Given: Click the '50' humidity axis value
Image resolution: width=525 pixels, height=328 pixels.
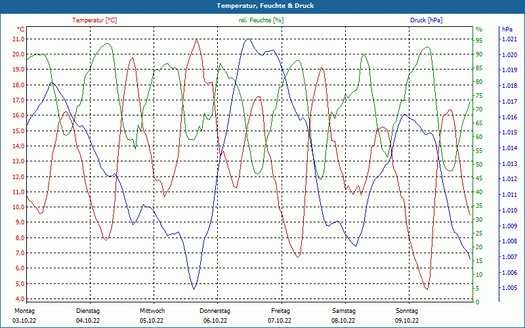Looking at the screenshot, I should click(x=479, y=165).
